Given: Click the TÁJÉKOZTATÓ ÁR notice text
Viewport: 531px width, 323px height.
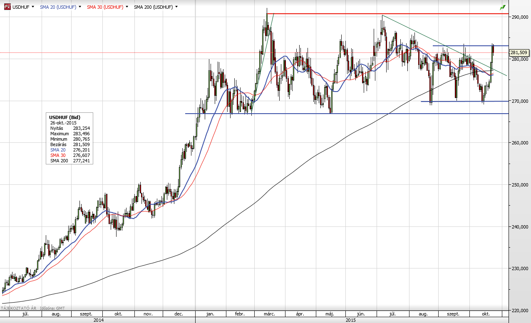Looking at the screenshot, I should pyautogui.click(x=18, y=308).
